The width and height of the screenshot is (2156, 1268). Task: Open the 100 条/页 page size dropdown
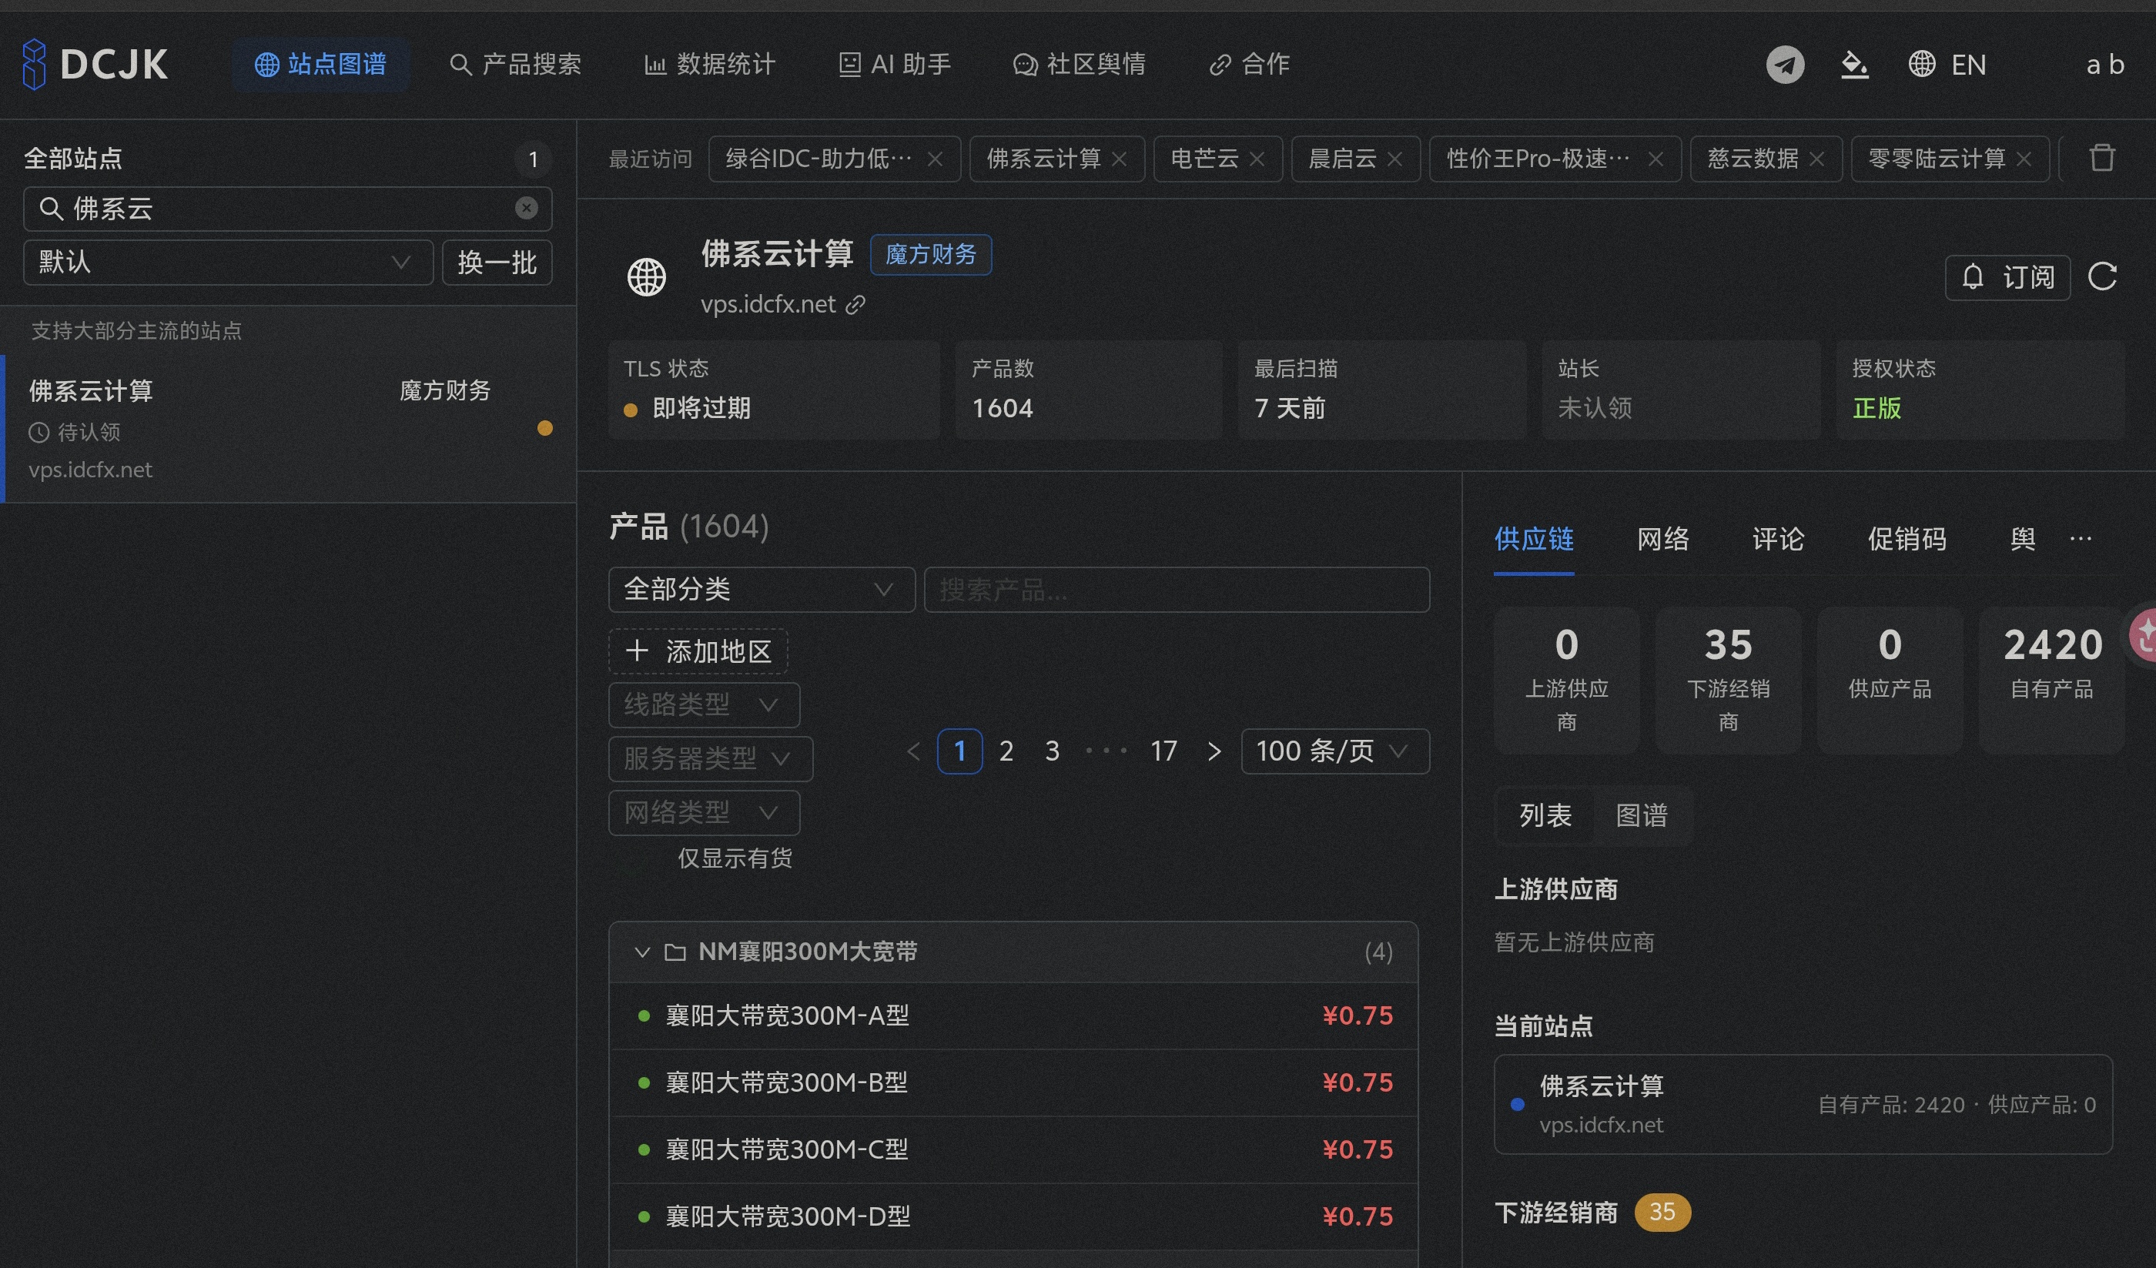tap(1334, 751)
